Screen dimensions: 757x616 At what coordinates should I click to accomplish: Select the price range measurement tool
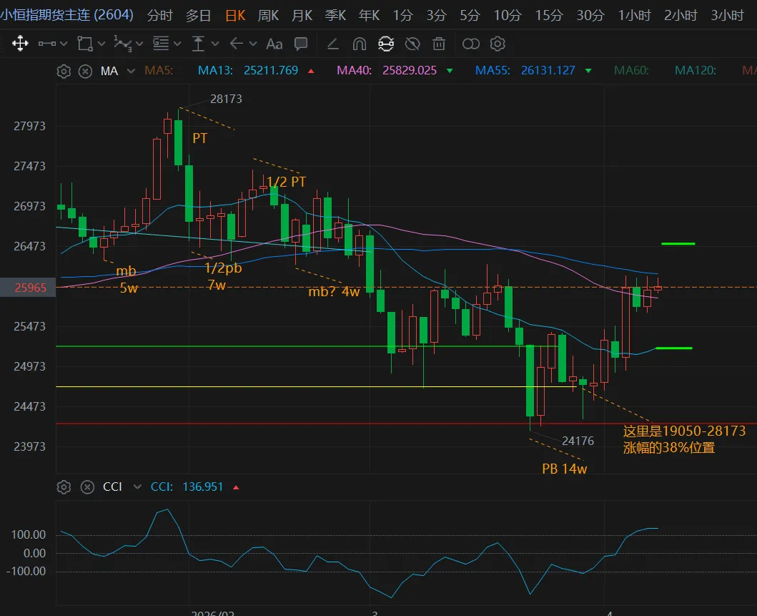point(198,44)
